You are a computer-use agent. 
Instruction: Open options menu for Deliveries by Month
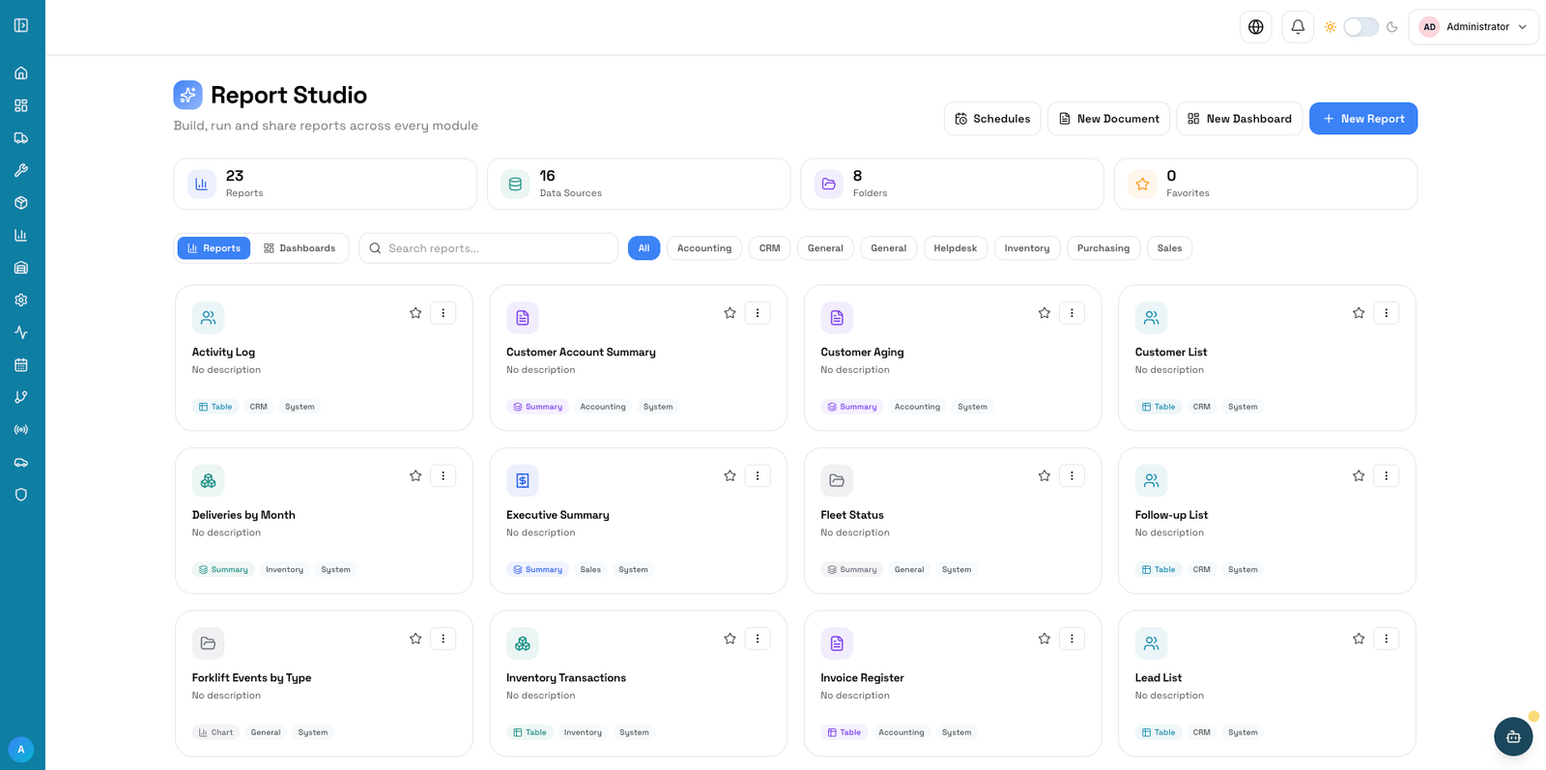coord(444,476)
